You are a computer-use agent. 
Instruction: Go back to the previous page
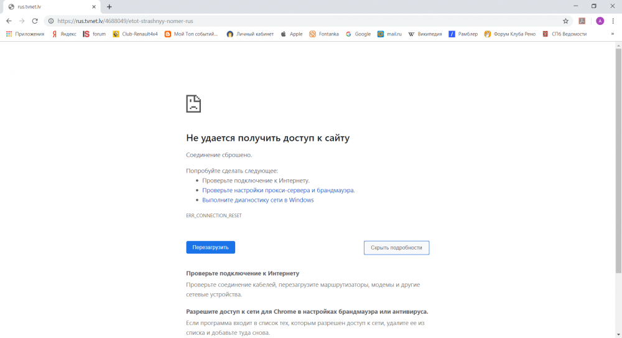point(9,21)
